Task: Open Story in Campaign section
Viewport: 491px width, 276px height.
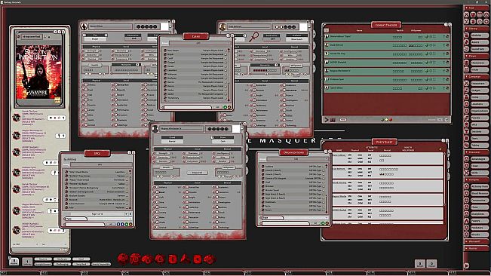Action: click(x=480, y=138)
